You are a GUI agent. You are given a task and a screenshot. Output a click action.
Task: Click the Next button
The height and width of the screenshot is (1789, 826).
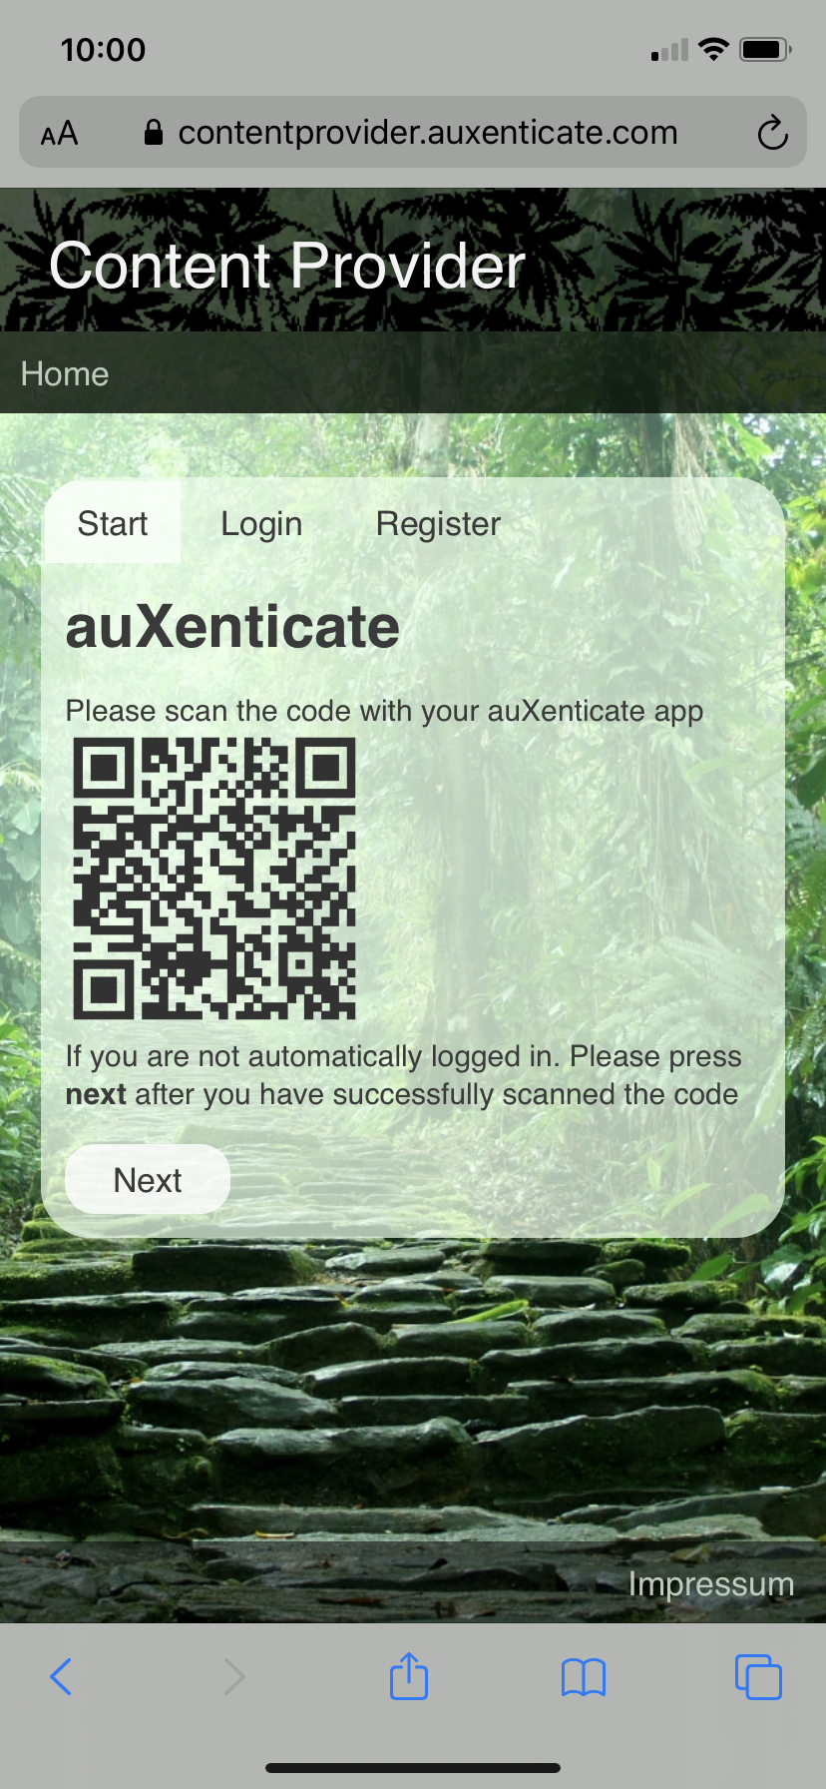148,1179
